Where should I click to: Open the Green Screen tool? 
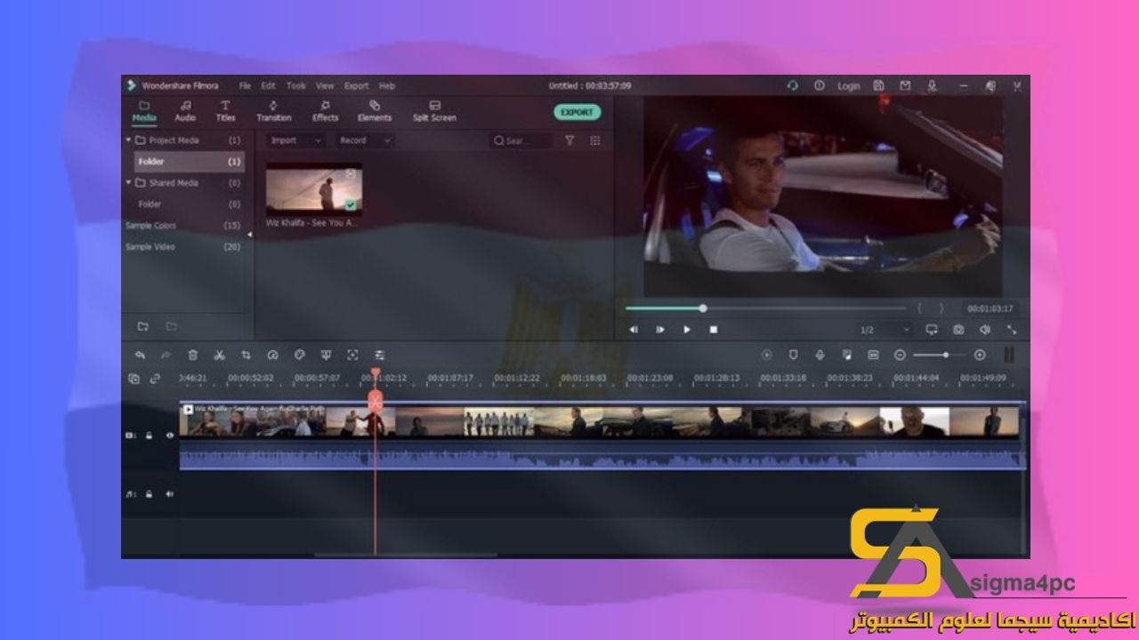pyautogui.click(x=326, y=355)
